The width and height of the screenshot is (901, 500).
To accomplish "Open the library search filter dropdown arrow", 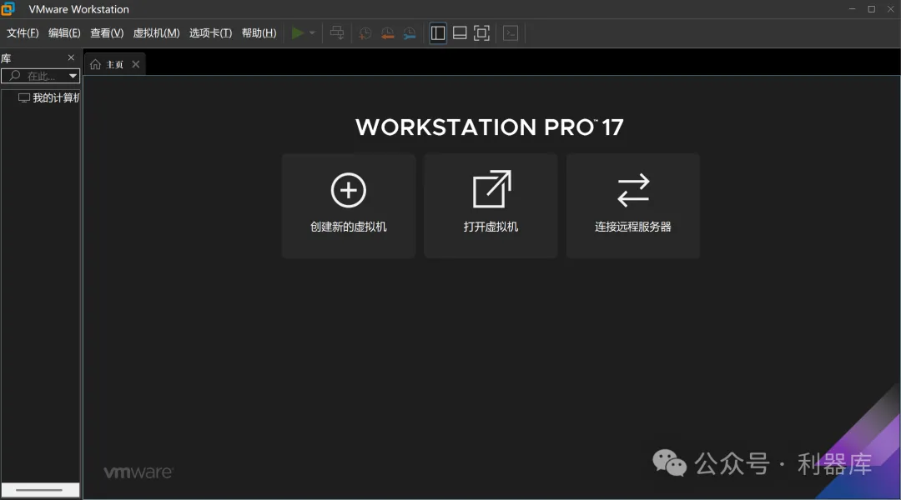I will point(73,76).
